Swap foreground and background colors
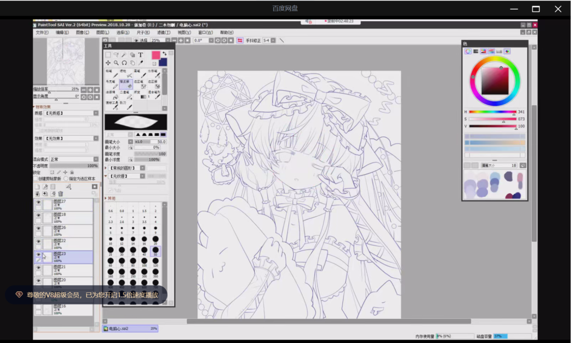Image resolution: width=571 pixels, height=343 pixels. [x=165, y=53]
